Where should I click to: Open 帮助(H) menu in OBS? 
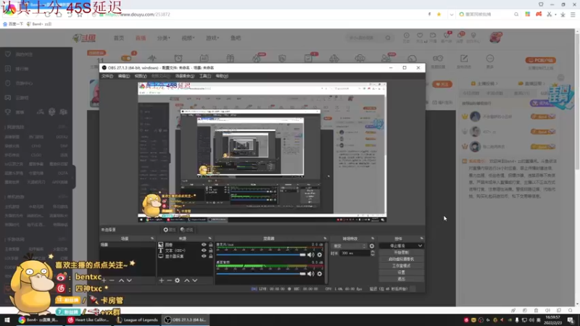(x=222, y=76)
